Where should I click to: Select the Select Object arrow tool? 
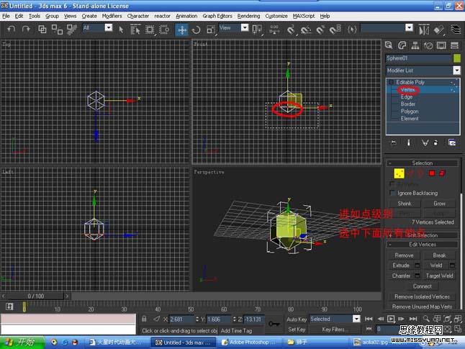pos(121,30)
